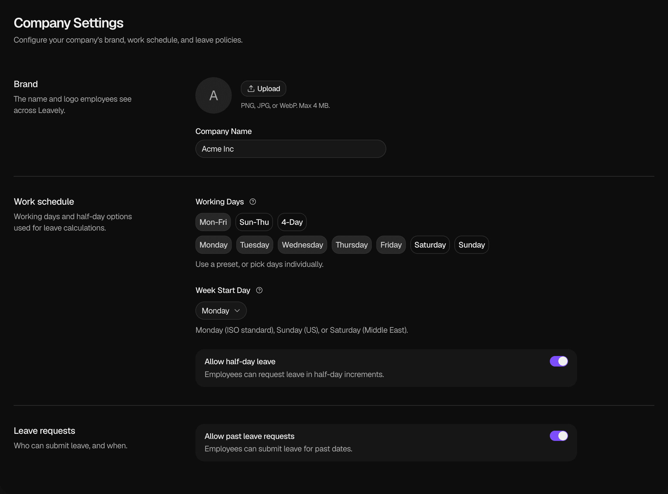Enable Sunday as a working day

[x=472, y=245]
